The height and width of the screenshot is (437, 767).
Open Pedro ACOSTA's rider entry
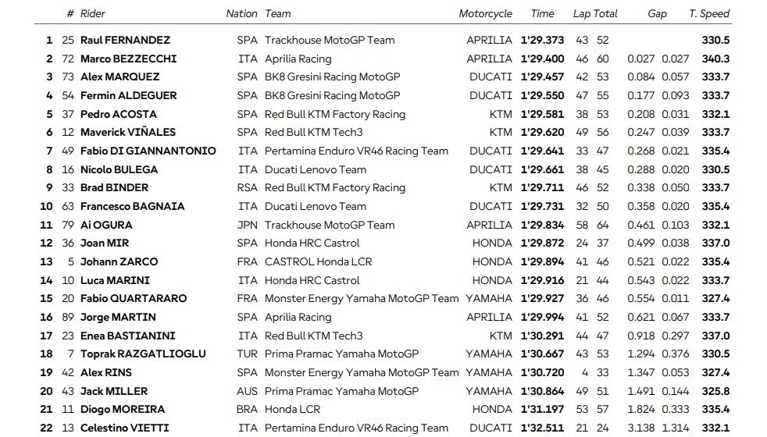tap(118, 114)
